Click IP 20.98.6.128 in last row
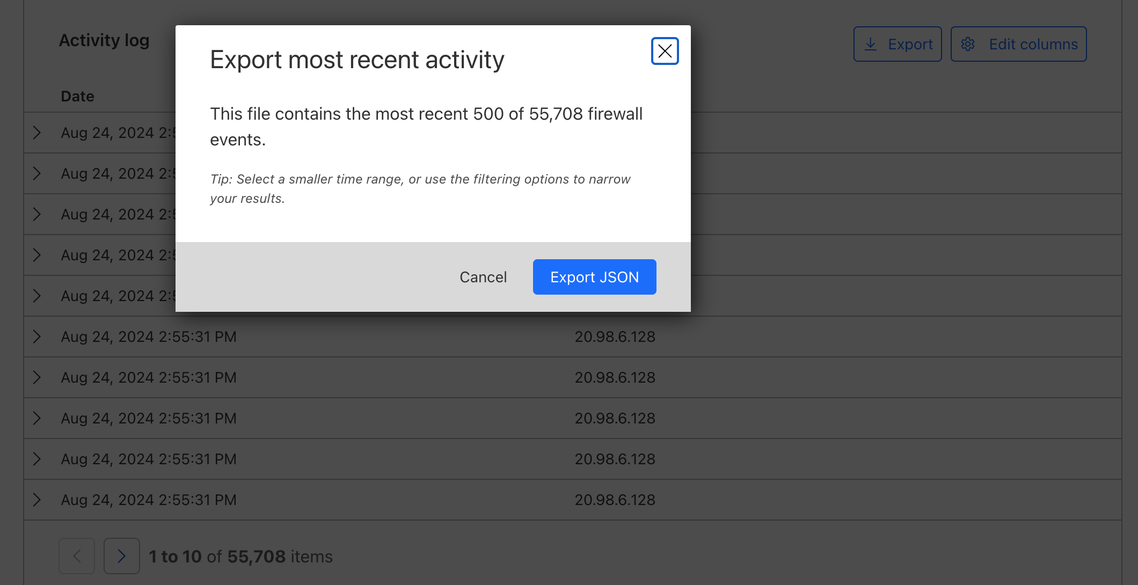 615,500
